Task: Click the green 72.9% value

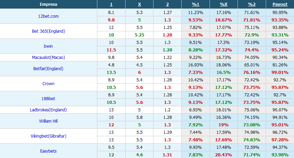Action: [x=252, y=35]
